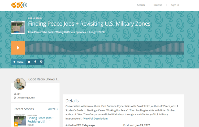199x127 pixels.
Task: Click the PRX logo
Action: (x=19, y=5)
